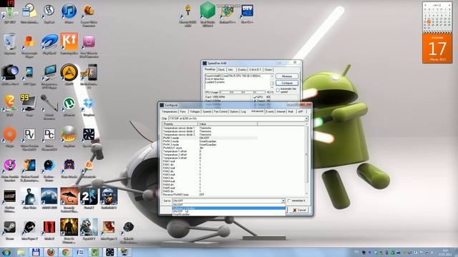458x257 pixels.
Task: Launch the uTorrent desktop shortcut
Action: [69, 106]
